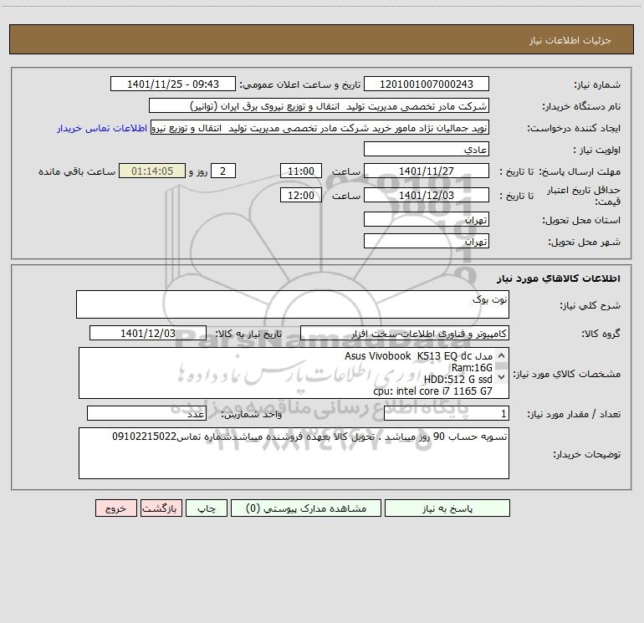Open مشاهده مدارک پیوستی (0) button
The image size is (644, 623).
[306, 508]
